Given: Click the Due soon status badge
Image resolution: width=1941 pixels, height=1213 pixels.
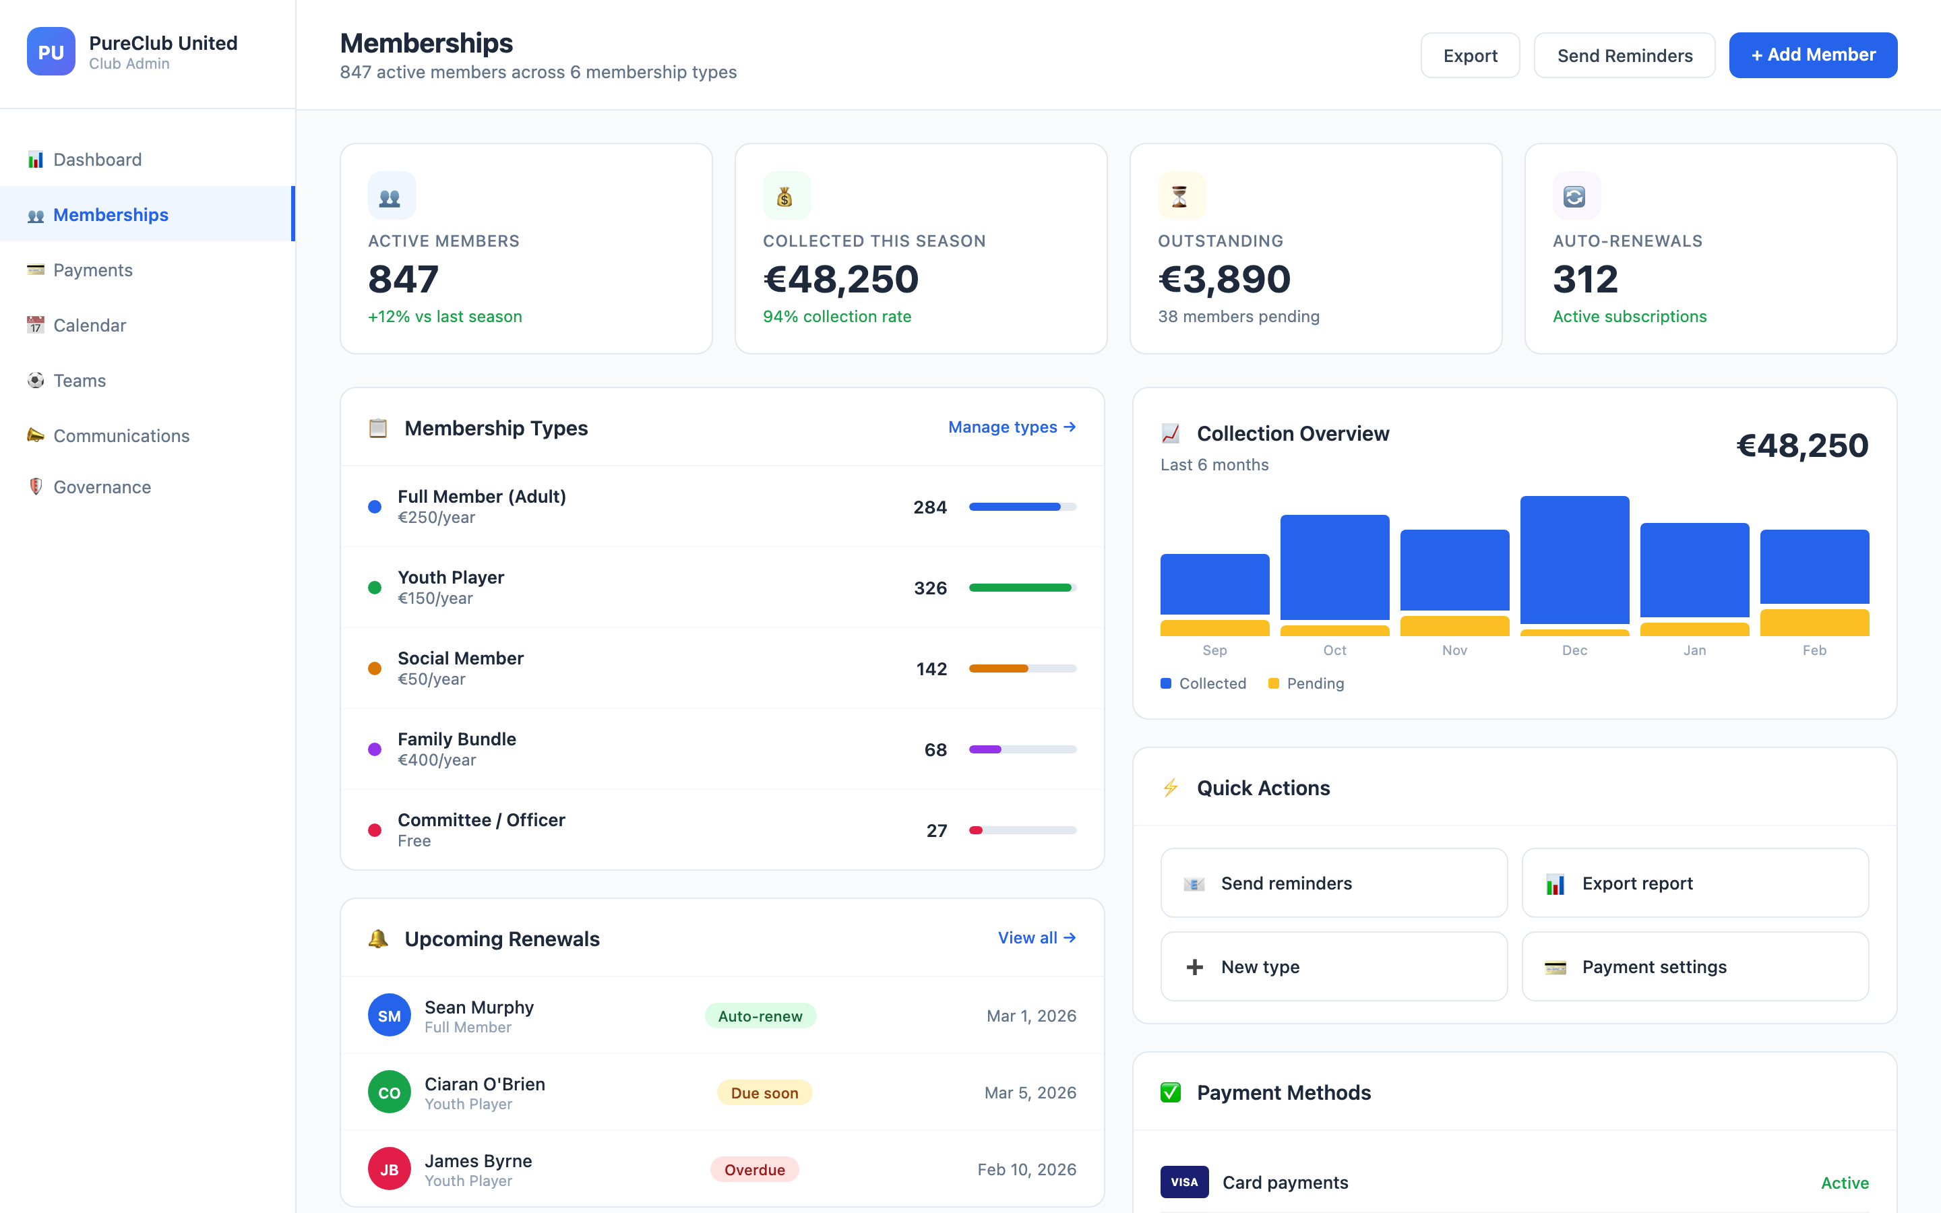Looking at the screenshot, I should [x=764, y=1092].
